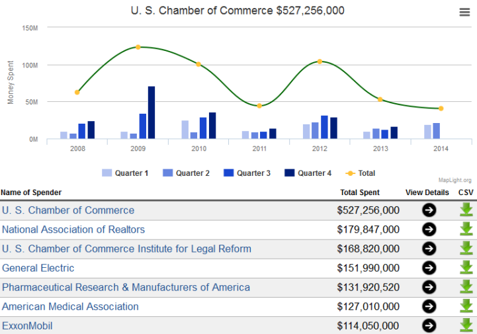Click the MapLight.org chart credit
The height and width of the screenshot is (334, 477).
pyautogui.click(x=455, y=180)
